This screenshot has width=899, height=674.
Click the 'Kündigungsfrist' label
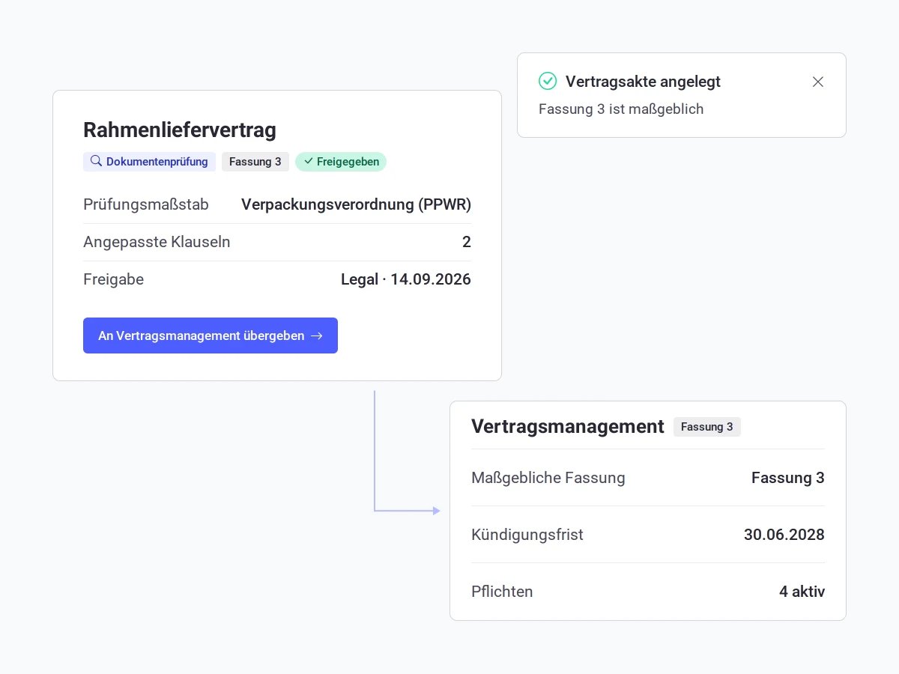click(x=527, y=535)
